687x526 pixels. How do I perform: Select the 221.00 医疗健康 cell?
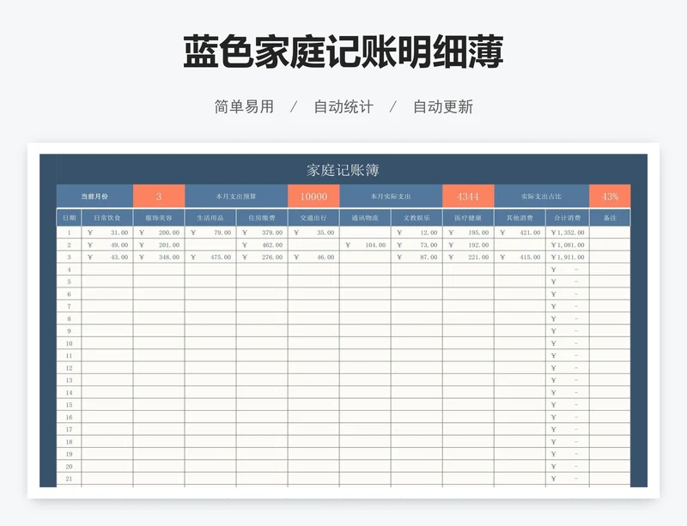(x=468, y=257)
